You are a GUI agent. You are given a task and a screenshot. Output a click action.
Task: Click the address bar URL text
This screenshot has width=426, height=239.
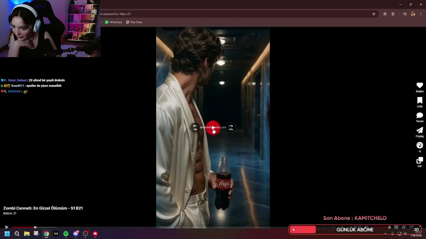click(115, 14)
